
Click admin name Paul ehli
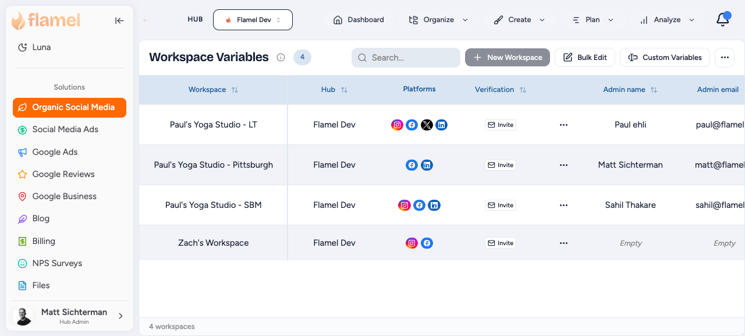[630, 125]
